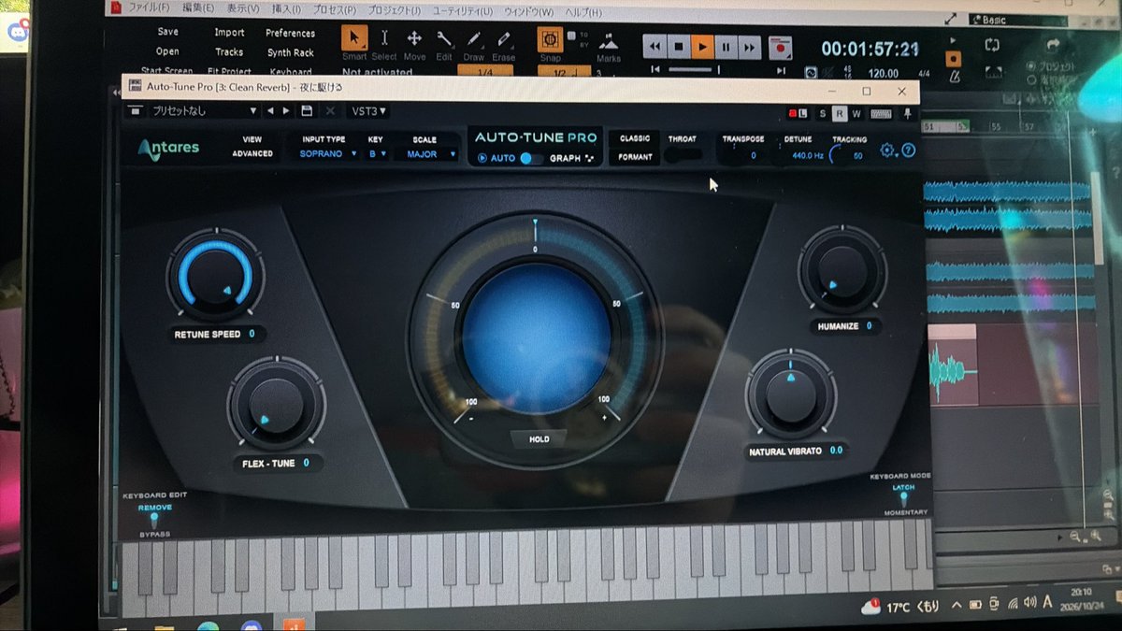Toggle plugin Solo (S) button
This screenshot has width=1122, height=631.
point(822,113)
